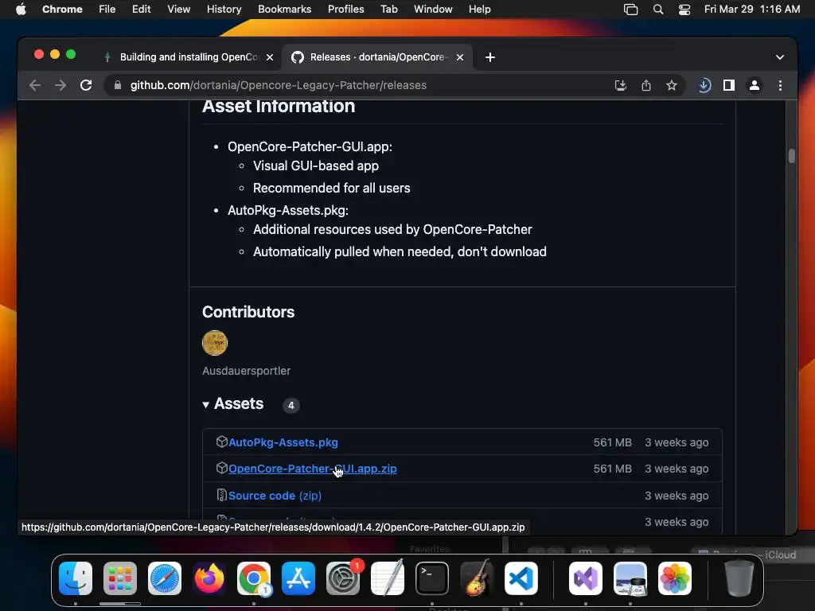
Task: Click the install page icon in address bar
Action: [621, 85]
